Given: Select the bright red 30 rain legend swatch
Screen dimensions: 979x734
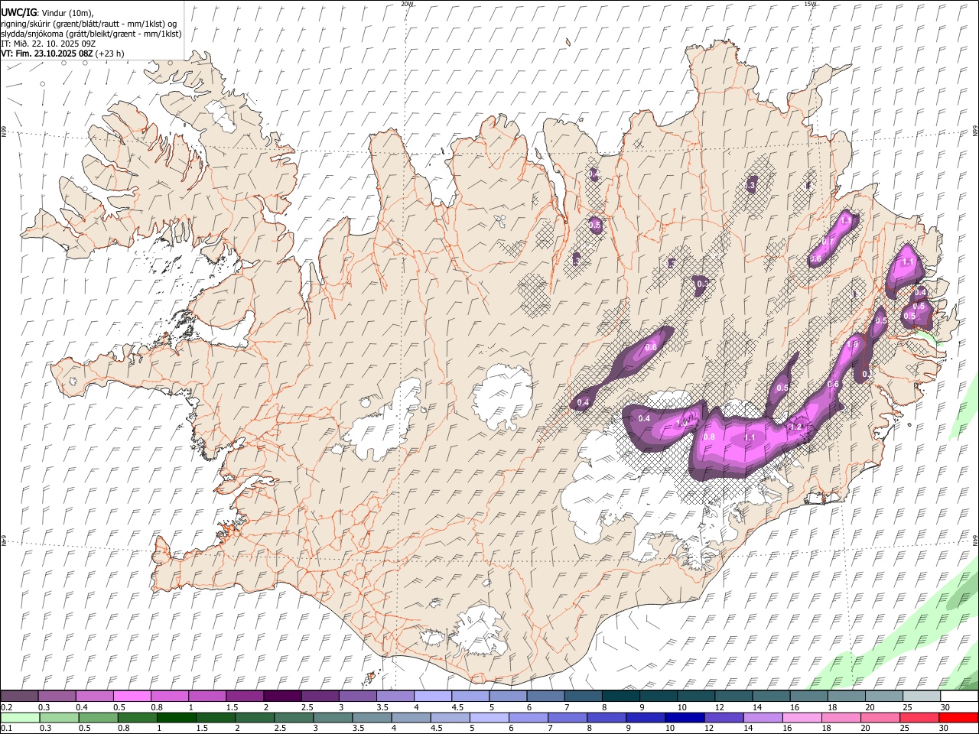Looking at the screenshot, I should (x=958, y=718).
